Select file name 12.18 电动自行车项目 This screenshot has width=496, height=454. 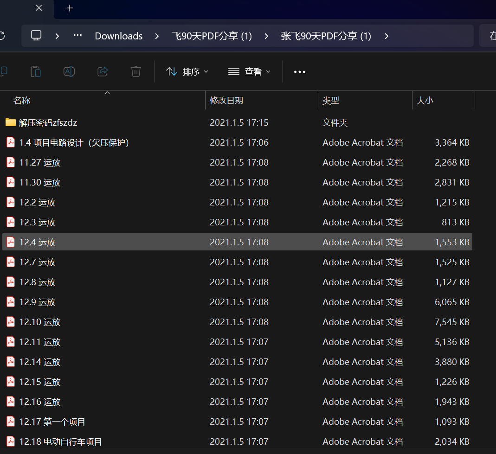(60, 441)
